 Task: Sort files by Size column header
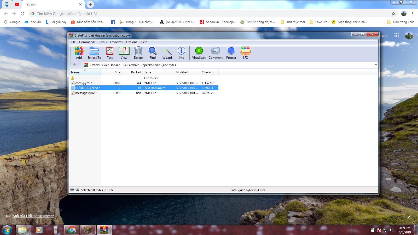point(111,72)
